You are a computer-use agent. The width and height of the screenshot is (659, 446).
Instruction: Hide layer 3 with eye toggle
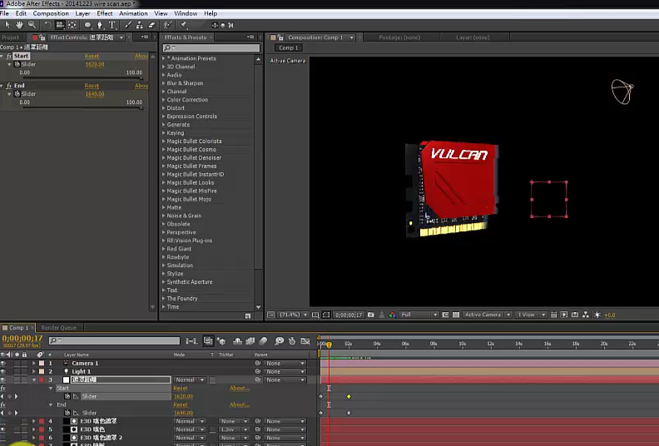[x=3, y=379]
